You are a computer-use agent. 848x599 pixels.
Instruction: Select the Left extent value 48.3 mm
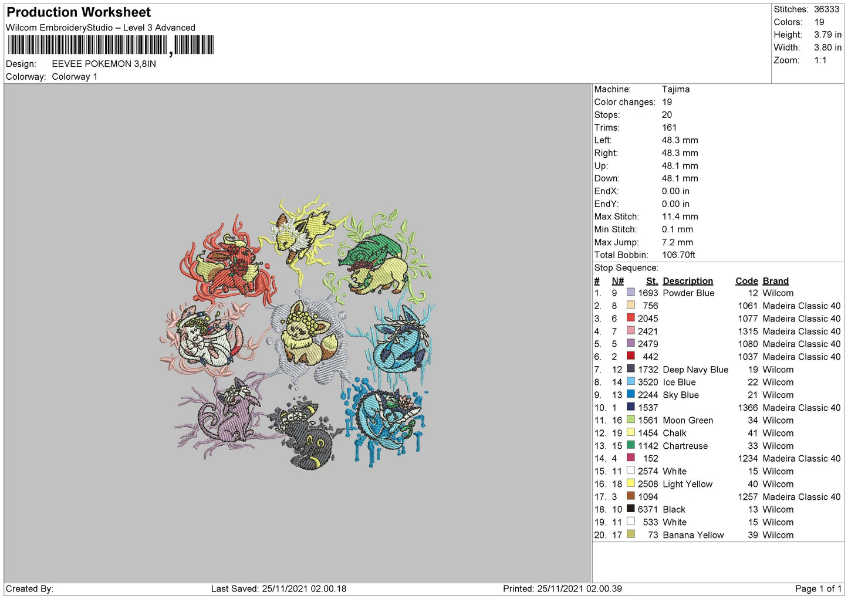[x=680, y=140]
